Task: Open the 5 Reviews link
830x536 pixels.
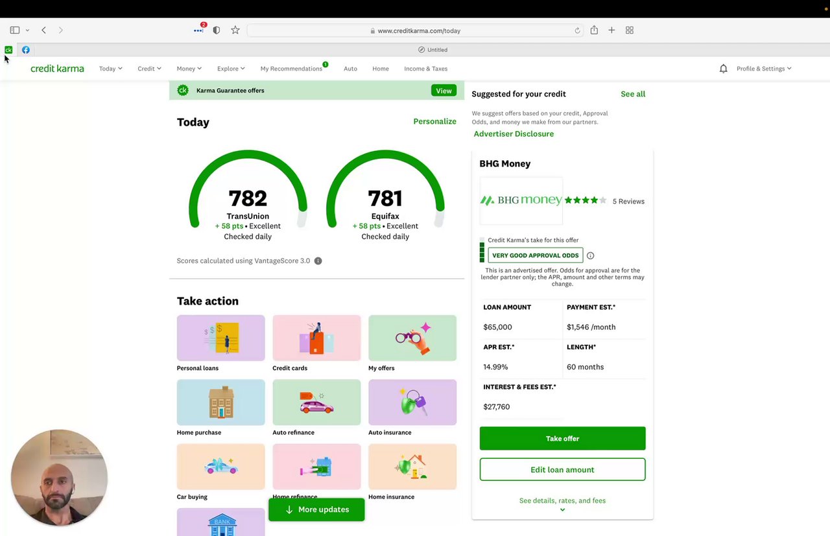Action: (x=628, y=202)
